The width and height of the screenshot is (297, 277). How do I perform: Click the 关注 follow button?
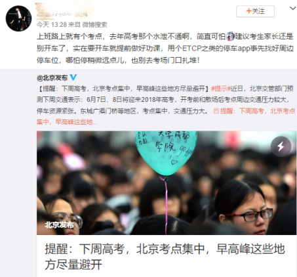[x=255, y=11]
